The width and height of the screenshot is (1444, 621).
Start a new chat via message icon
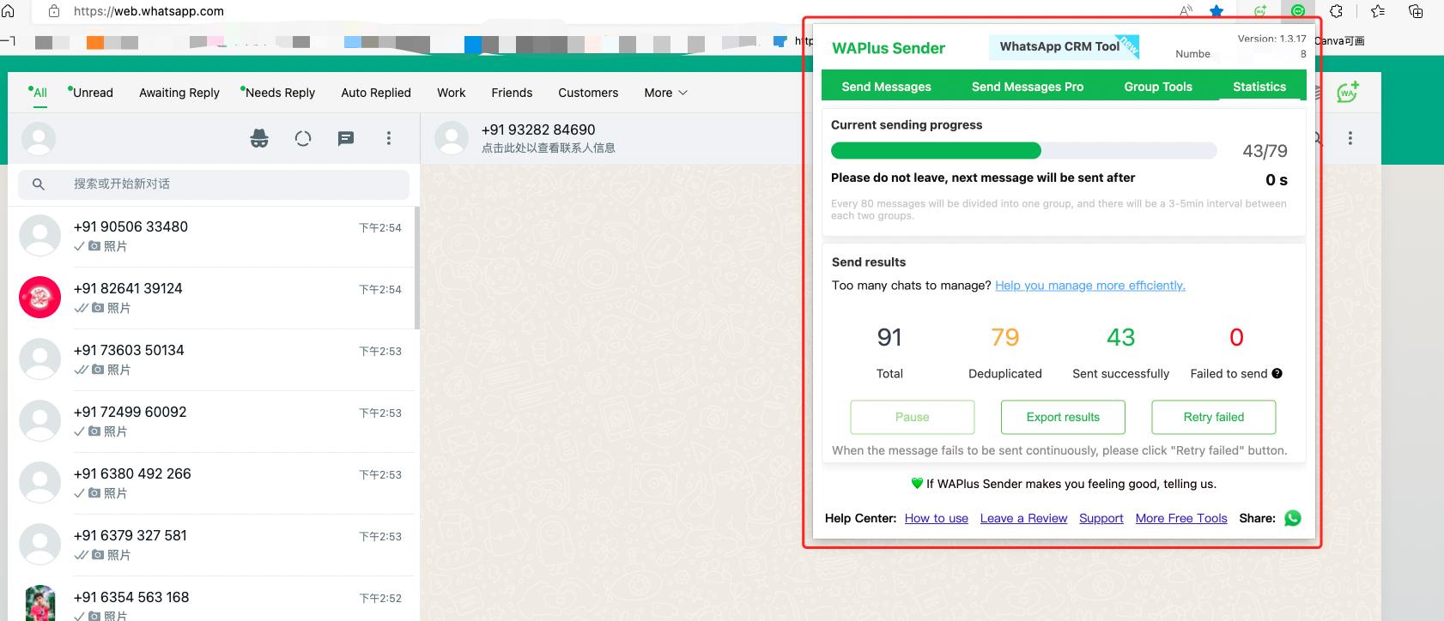[x=346, y=138]
